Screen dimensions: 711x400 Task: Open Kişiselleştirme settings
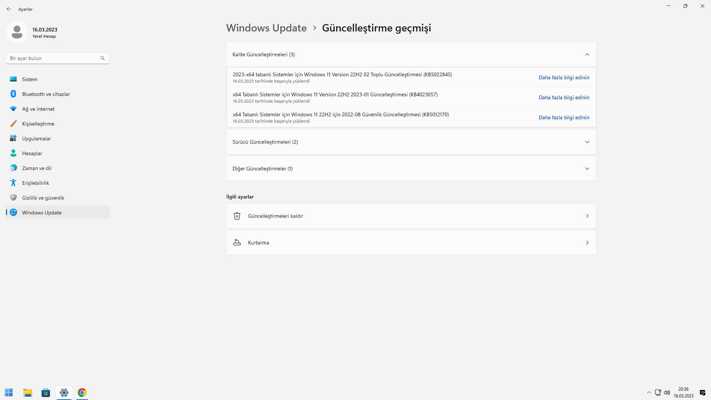pyautogui.click(x=58, y=124)
